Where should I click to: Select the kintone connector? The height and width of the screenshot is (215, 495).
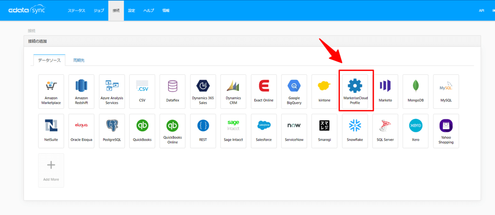pyautogui.click(x=325, y=91)
